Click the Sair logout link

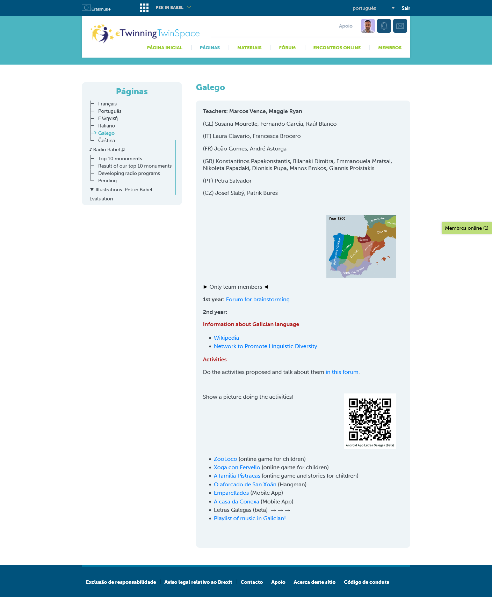(x=406, y=8)
